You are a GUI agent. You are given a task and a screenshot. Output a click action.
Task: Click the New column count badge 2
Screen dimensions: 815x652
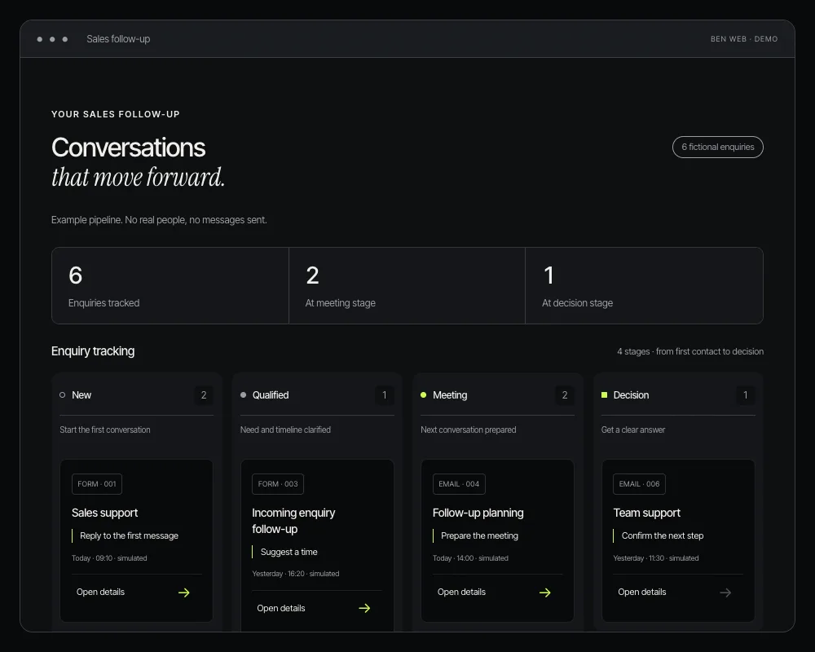(x=204, y=395)
